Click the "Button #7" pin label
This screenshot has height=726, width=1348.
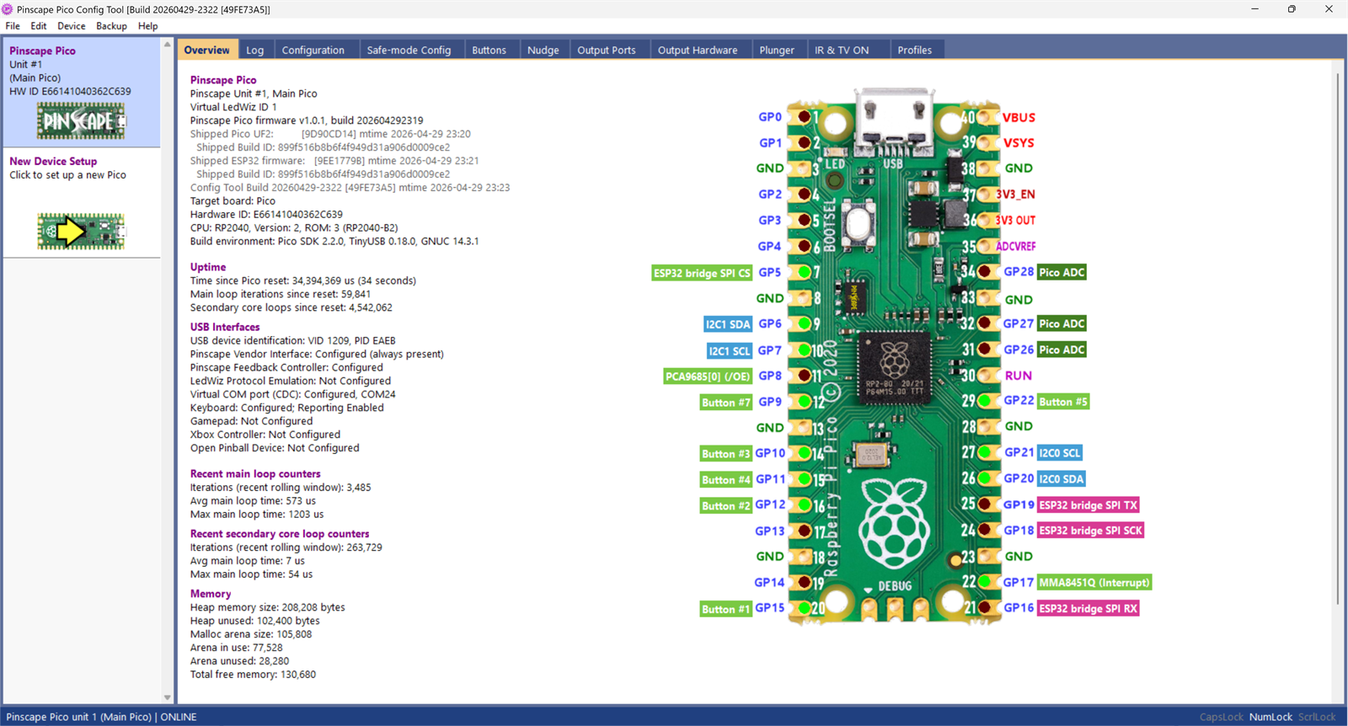(726, 403)
